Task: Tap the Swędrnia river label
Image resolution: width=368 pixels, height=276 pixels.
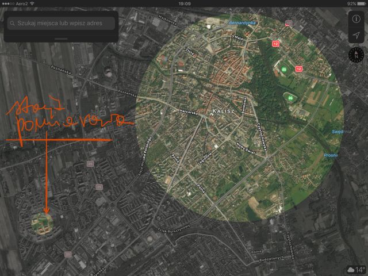Action: point(341,132)
